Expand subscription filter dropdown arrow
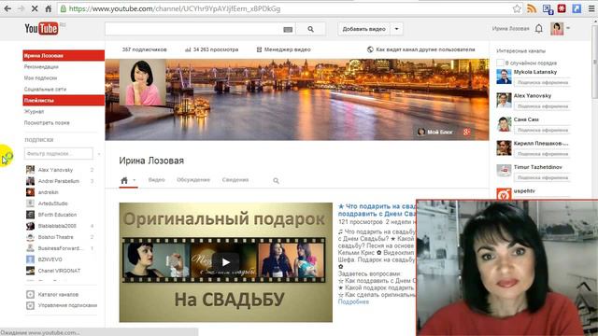 [99, 154]
